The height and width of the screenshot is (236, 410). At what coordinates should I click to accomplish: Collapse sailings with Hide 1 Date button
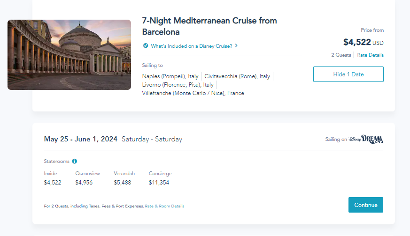click(x=348, y=74)
